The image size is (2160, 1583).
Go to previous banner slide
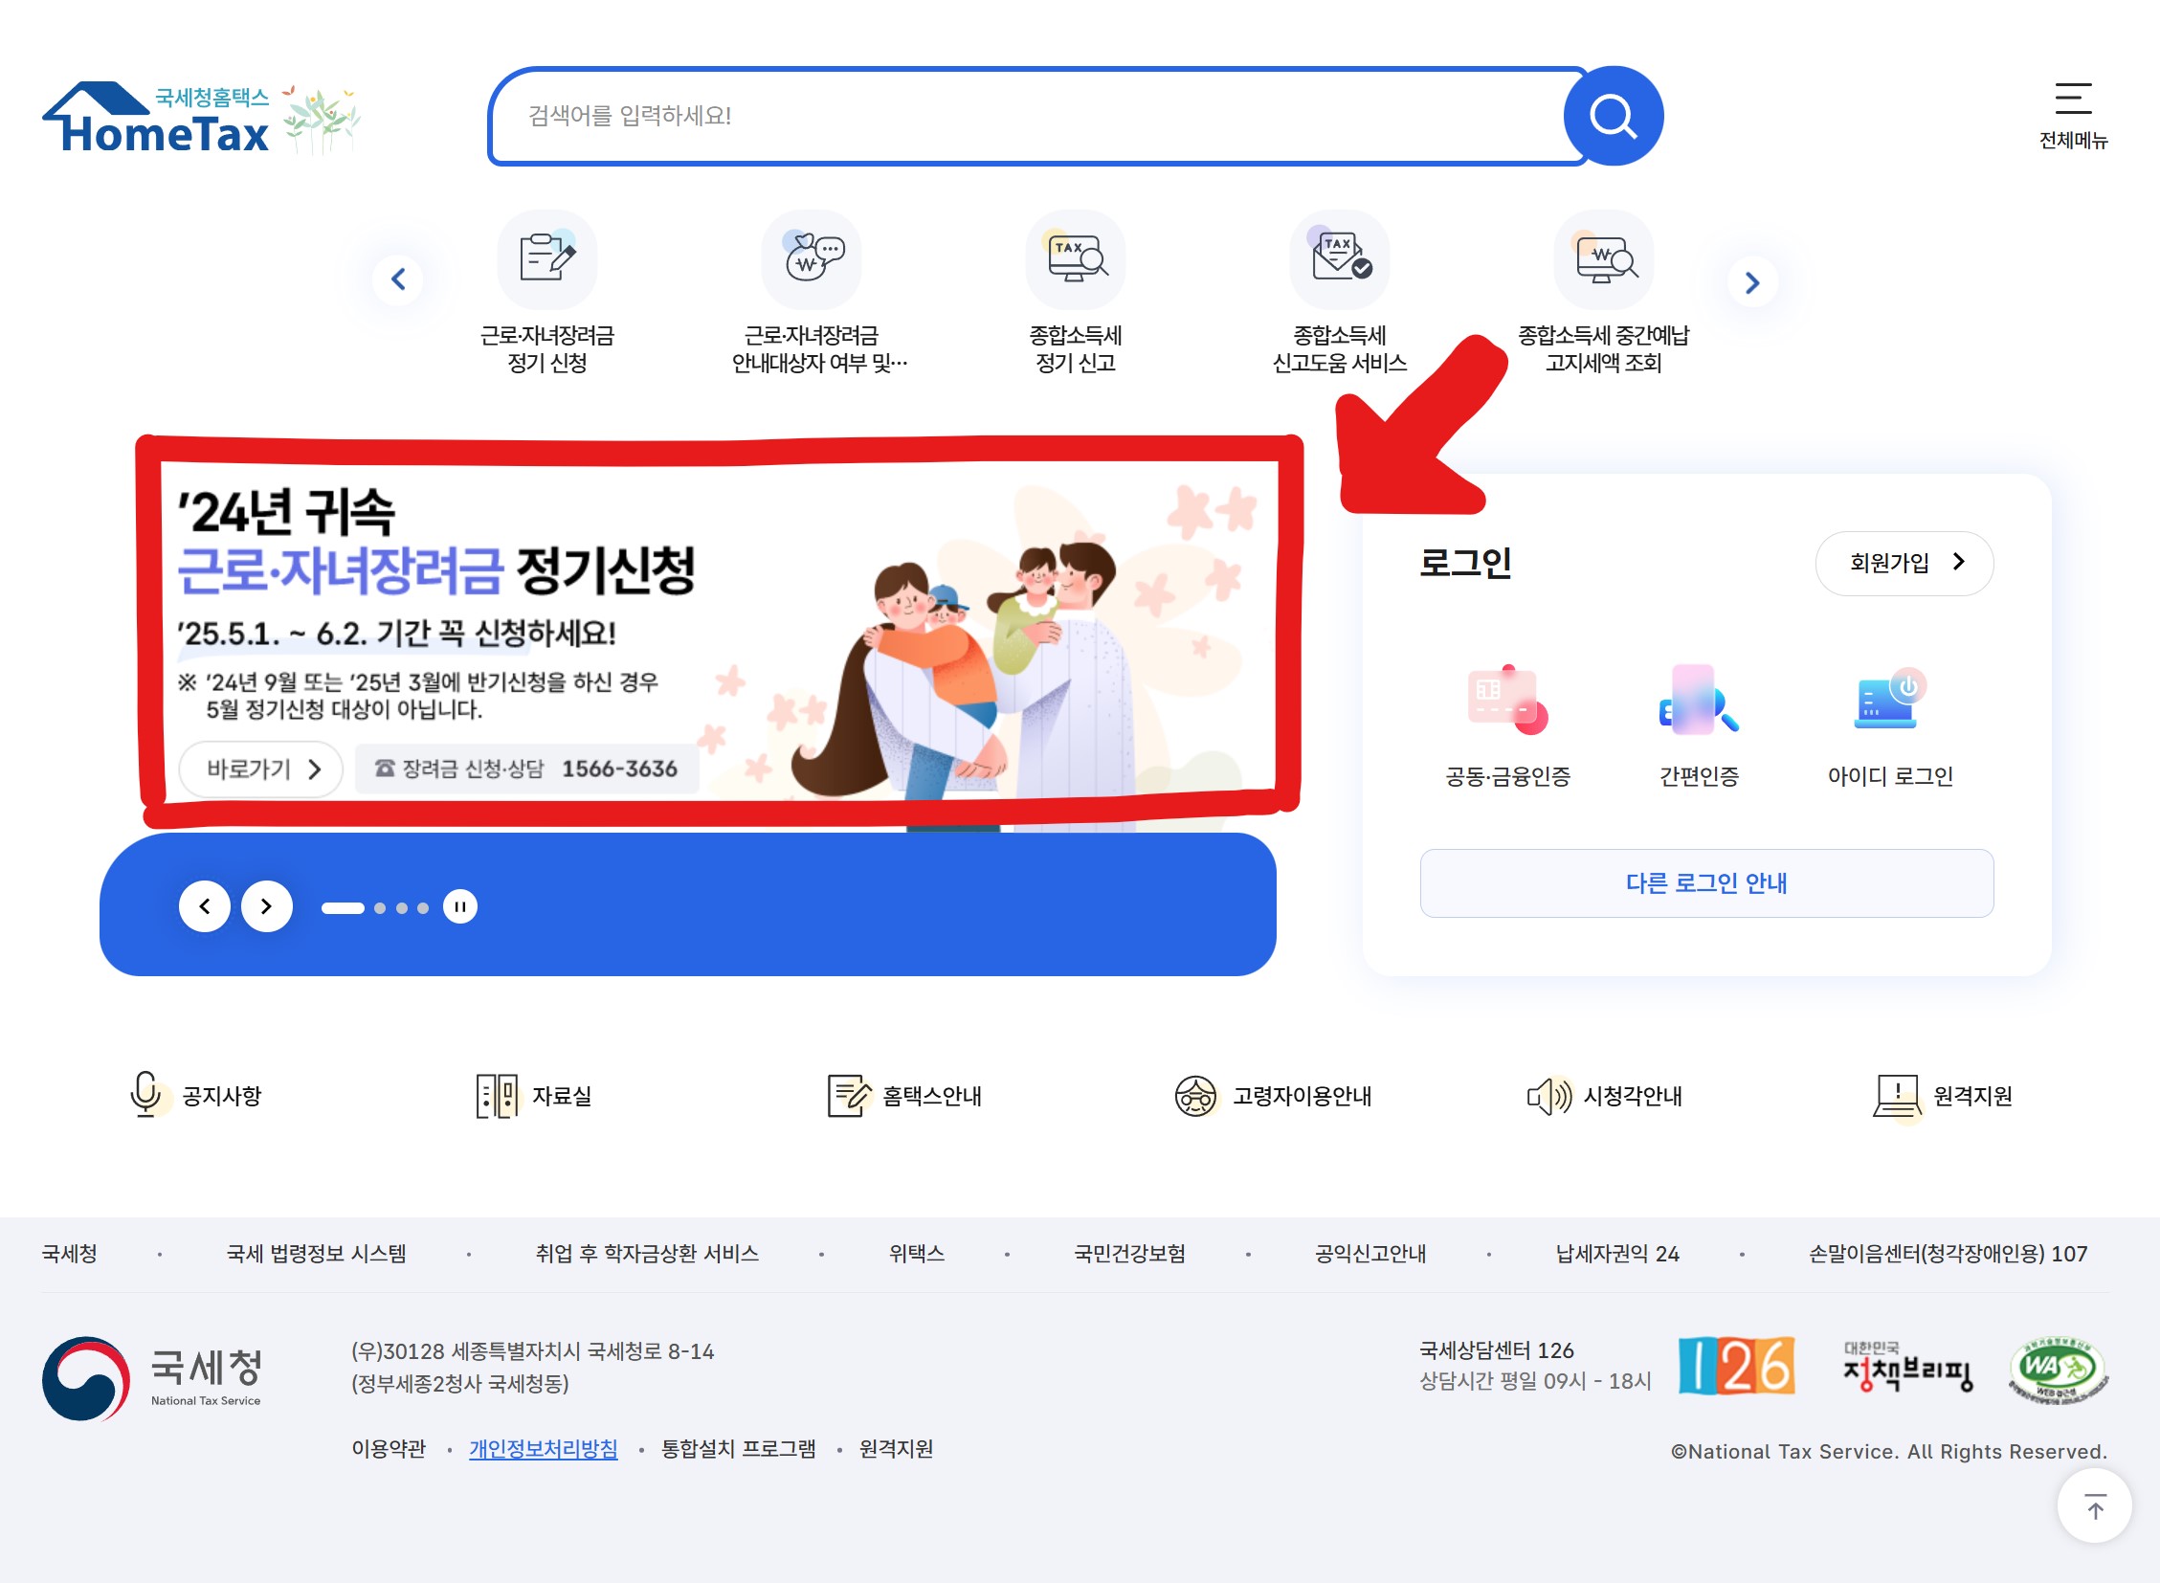(205, 906)
